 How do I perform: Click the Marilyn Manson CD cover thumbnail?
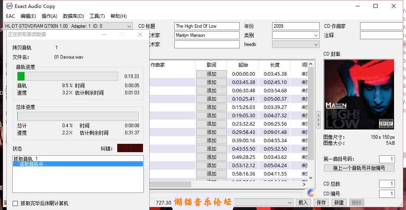click(x=359, y=95)
